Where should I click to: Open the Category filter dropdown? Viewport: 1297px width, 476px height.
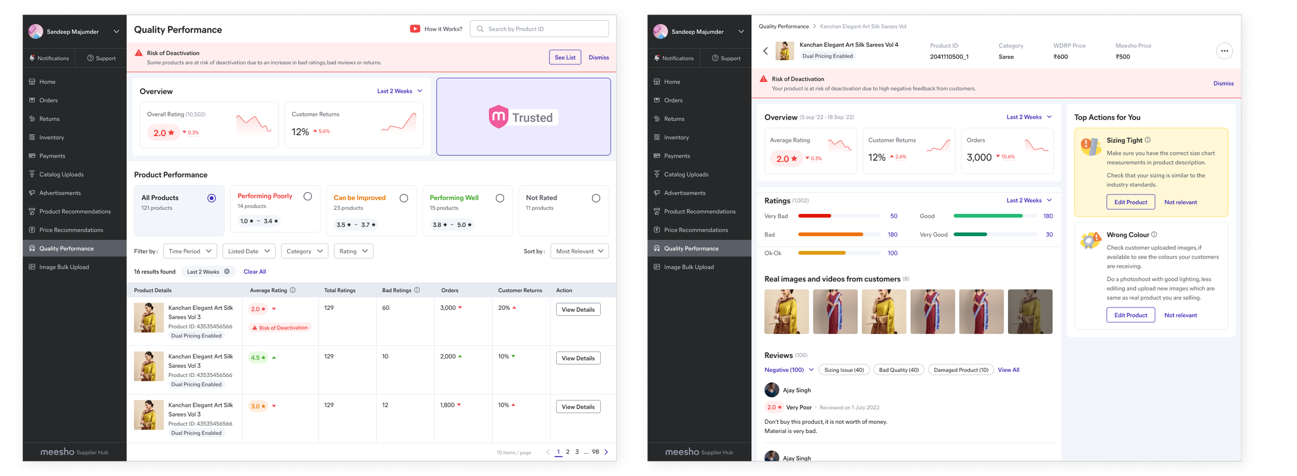[x=305, y=251]
